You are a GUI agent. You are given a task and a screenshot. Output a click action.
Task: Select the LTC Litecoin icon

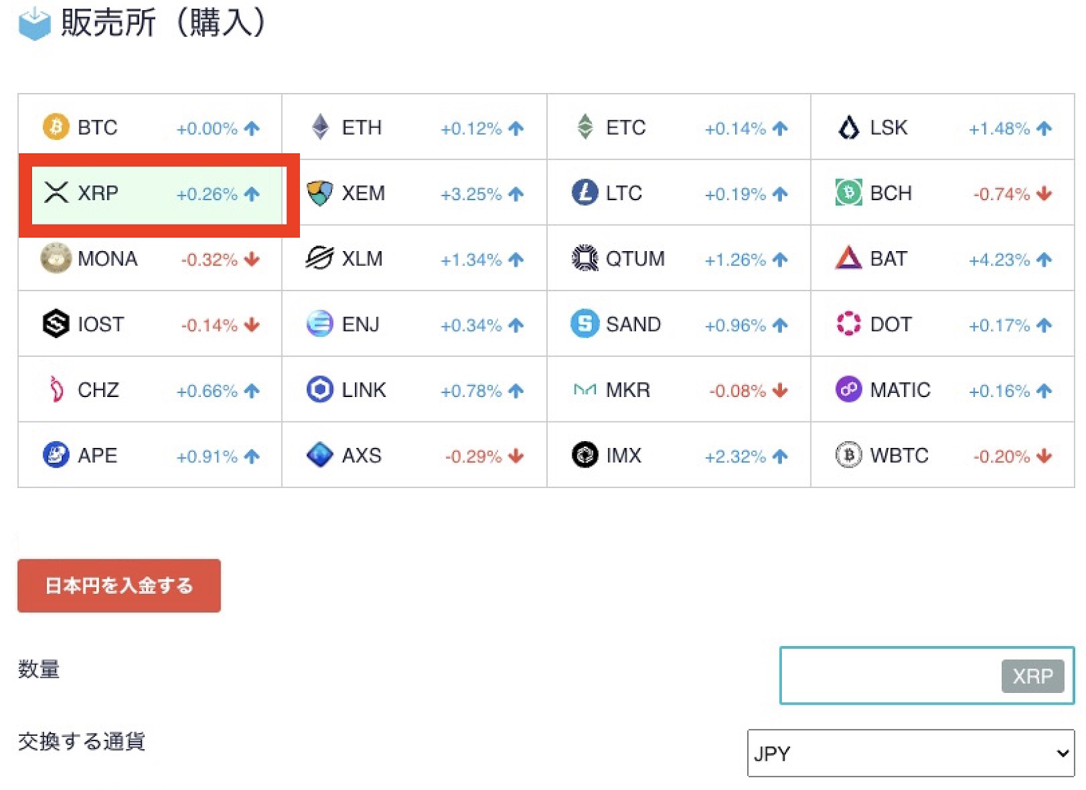click(x=584, y=193)
